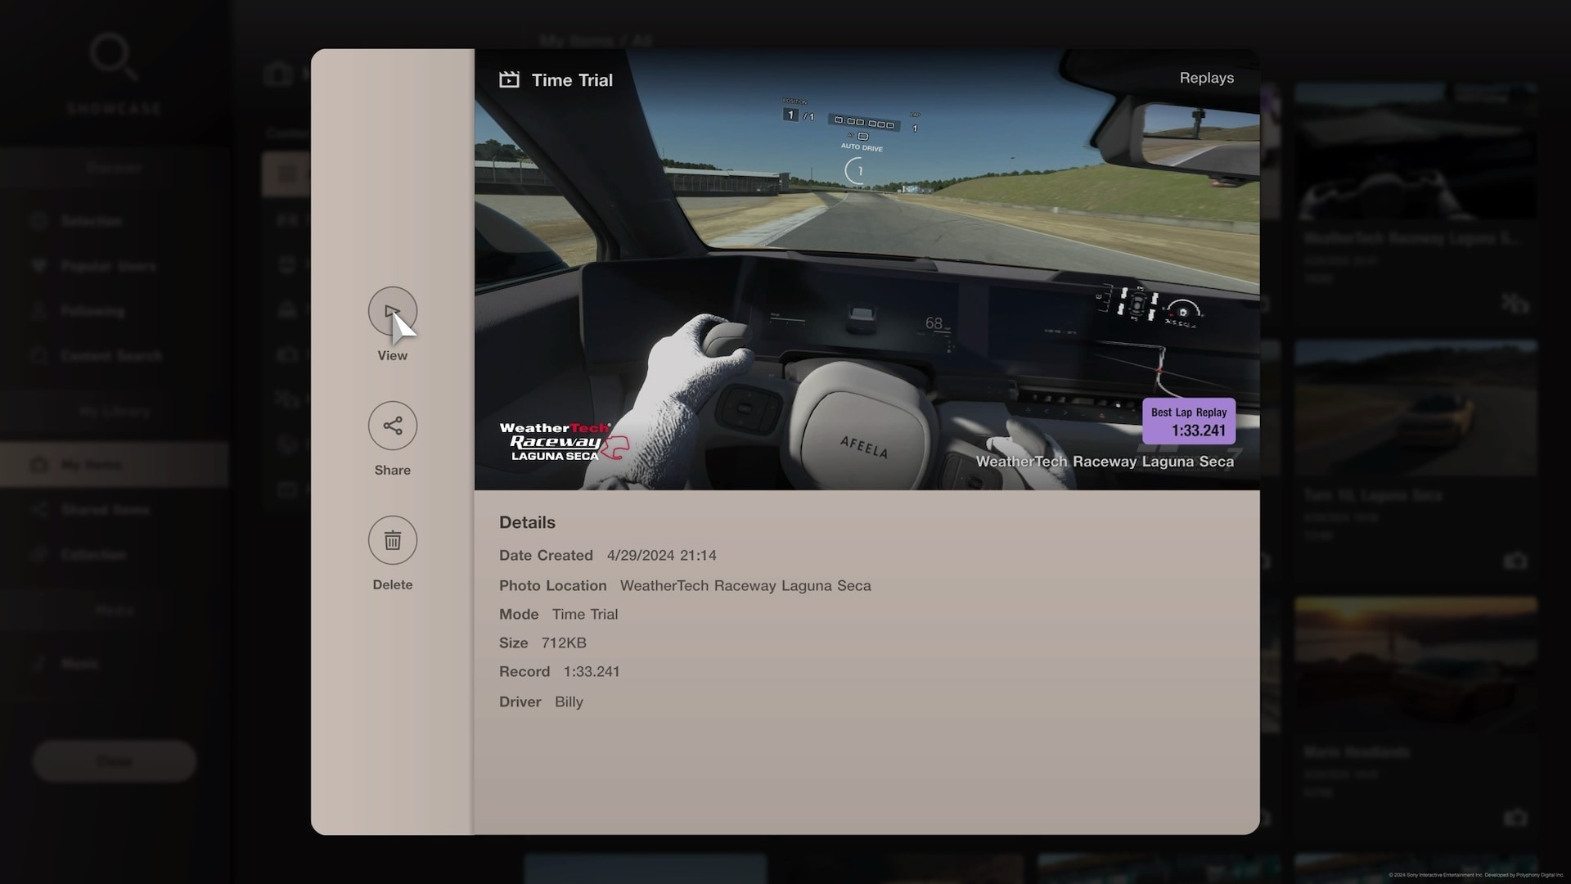Click the replay preview image of Laguna Seca
Image resolution: width=1571 pixels, height=884 pixels.
coord(867,270)
